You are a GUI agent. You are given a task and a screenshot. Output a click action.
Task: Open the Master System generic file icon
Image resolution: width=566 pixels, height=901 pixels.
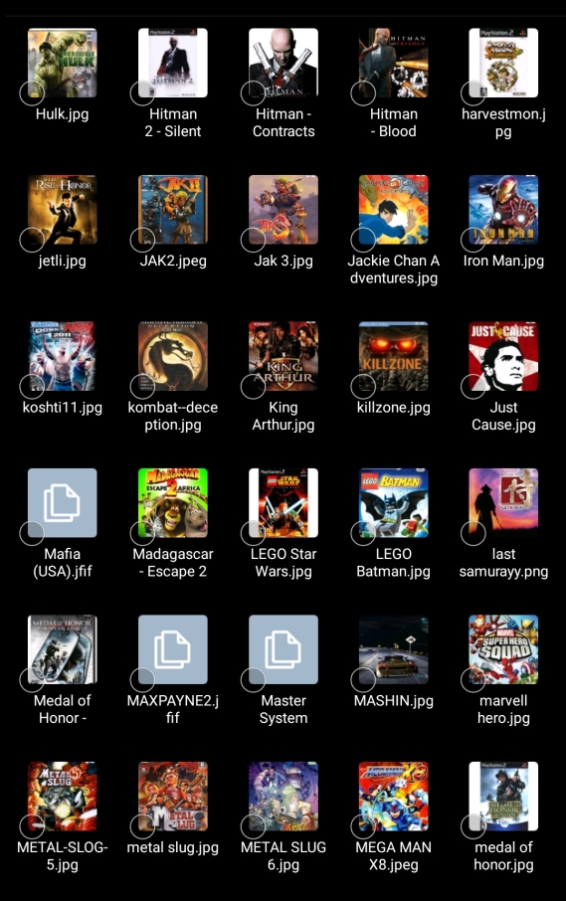click(x=283, y=649)
